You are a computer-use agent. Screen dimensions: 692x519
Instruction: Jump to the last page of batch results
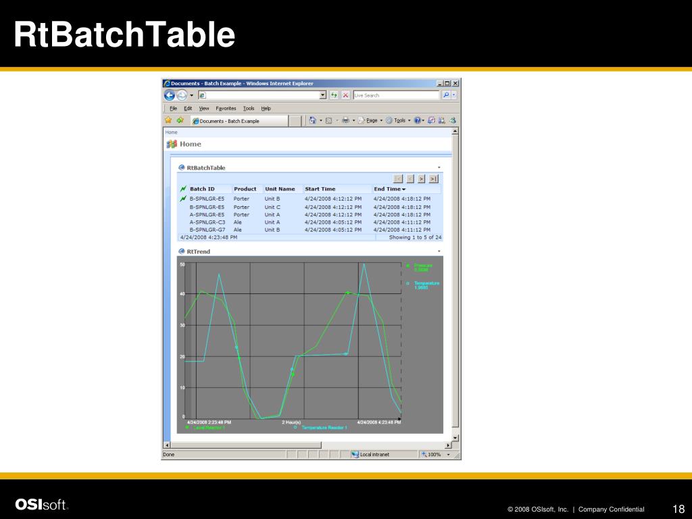point(433,178)
